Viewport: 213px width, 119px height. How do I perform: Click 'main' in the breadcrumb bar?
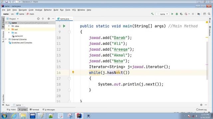tap(30, 14)
